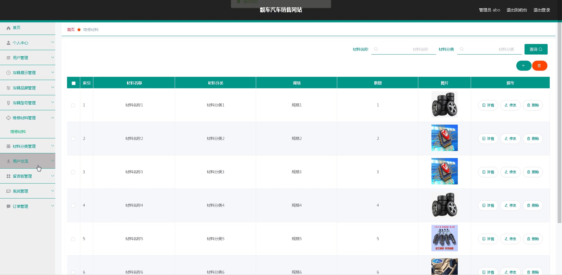Click the chat icon beside 订单管理
This screenshot has height=275, width=562.
pos(8,206)
